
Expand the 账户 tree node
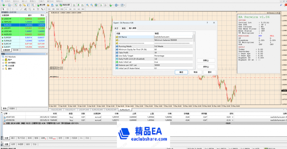[3, 60]
